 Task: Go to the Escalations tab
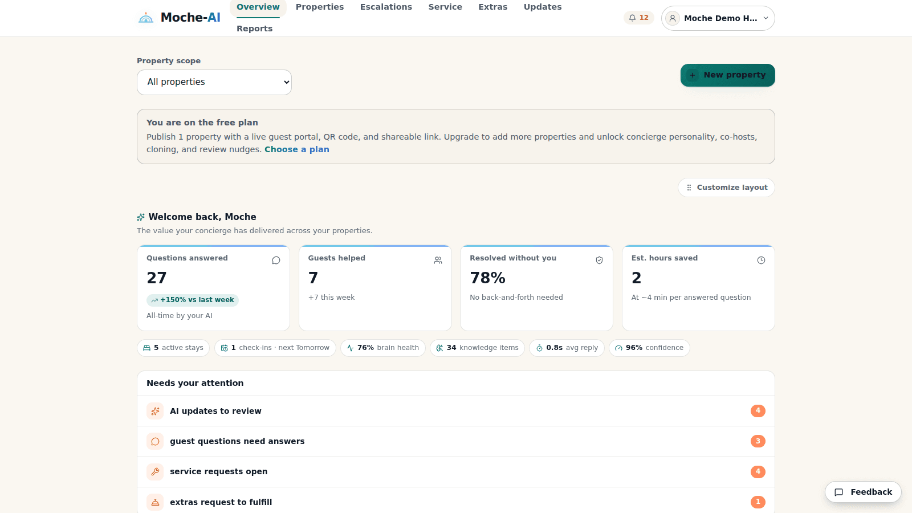tap(386, 7)
